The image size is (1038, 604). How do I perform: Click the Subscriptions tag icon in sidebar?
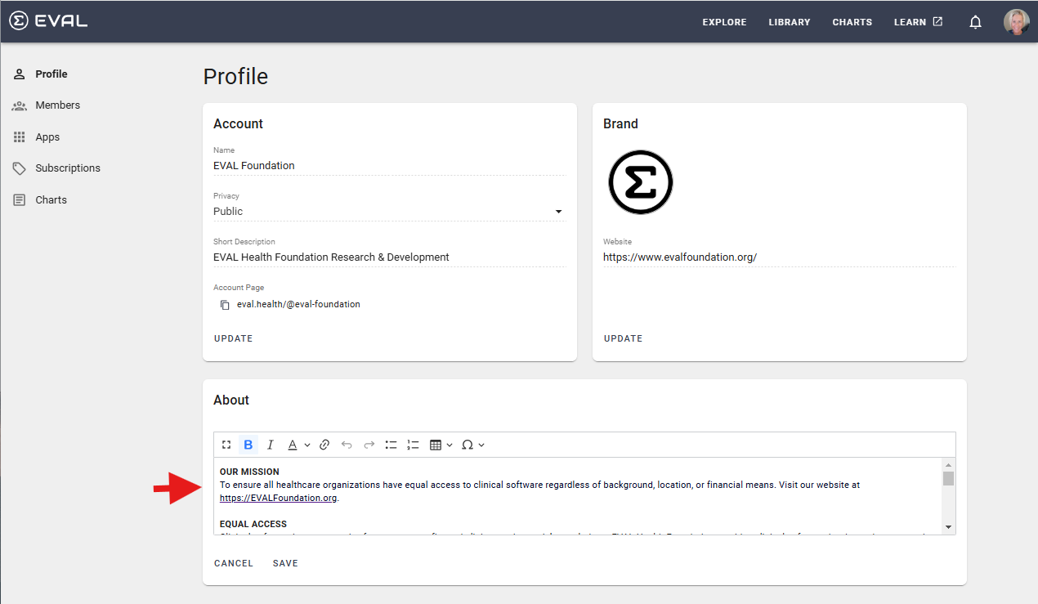[20, 168]
